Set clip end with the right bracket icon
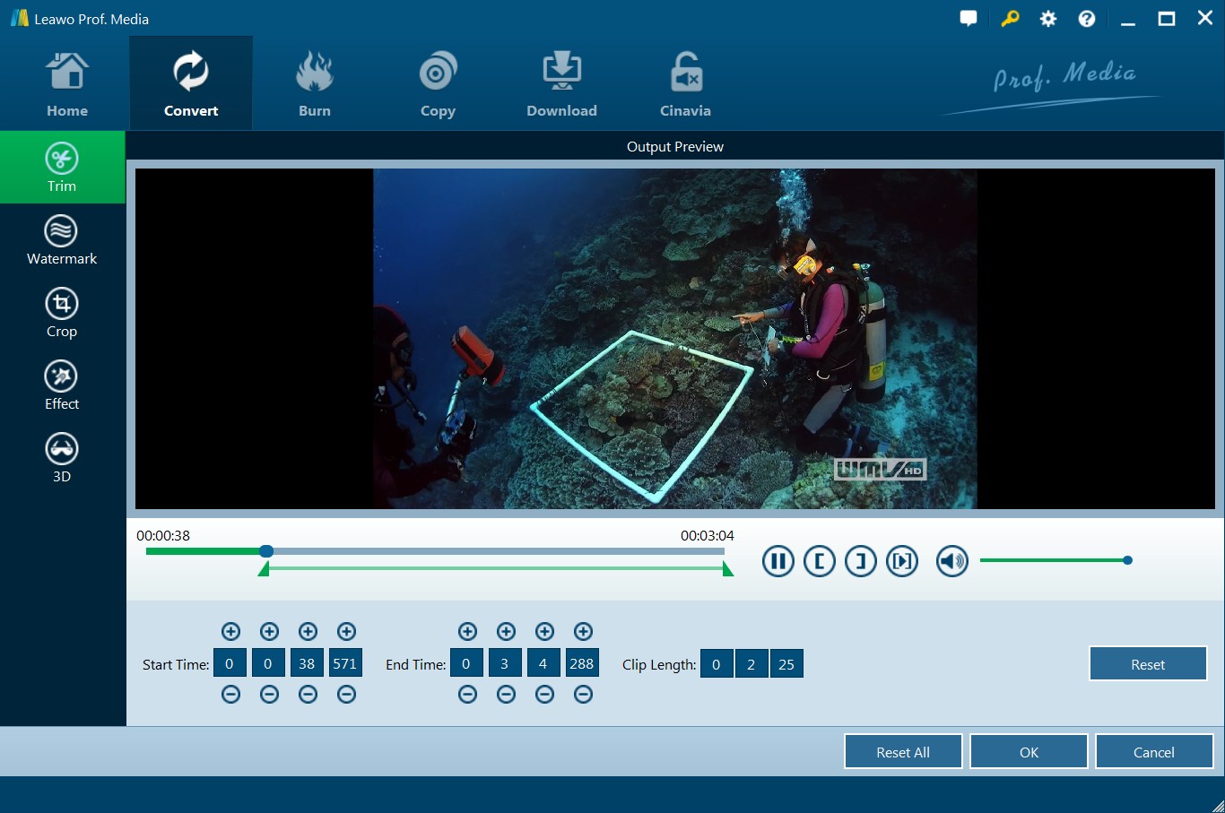This screenshot has height=813, width=1225. [861, 560]
